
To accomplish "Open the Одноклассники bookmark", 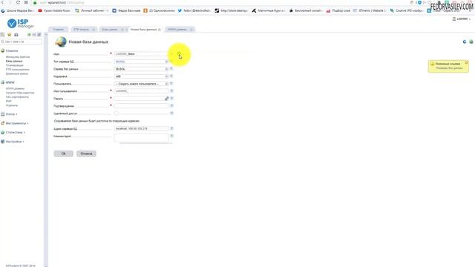I will click(x=160, y=10).
